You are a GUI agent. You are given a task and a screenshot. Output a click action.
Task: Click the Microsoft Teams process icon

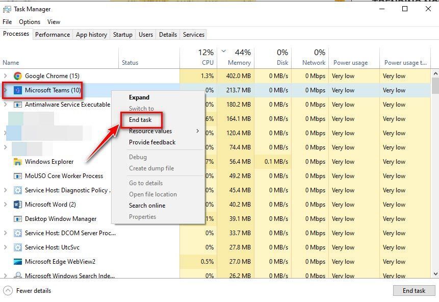coord(18,90)
